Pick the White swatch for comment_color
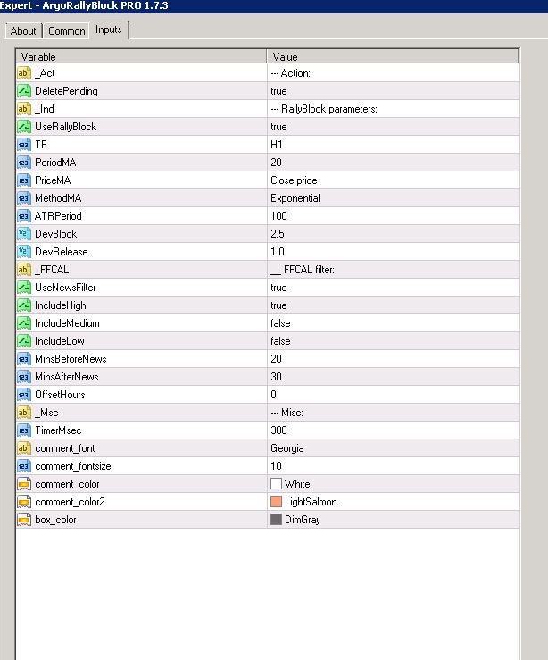Viewport: 548px width, 660px height. (x=276, y=484)
